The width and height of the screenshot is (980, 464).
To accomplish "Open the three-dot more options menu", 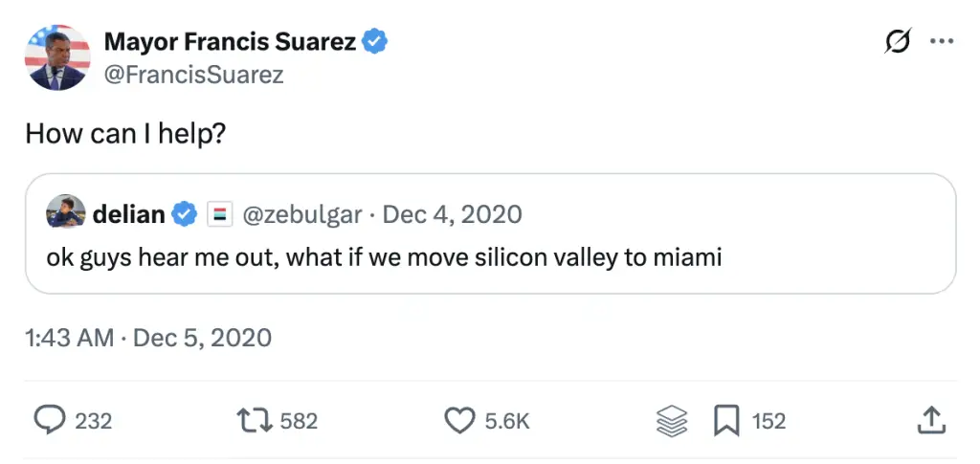I will 943,42.
